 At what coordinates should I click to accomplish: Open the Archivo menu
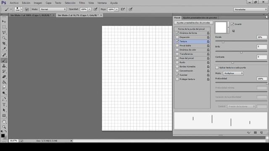coord(14,3)
